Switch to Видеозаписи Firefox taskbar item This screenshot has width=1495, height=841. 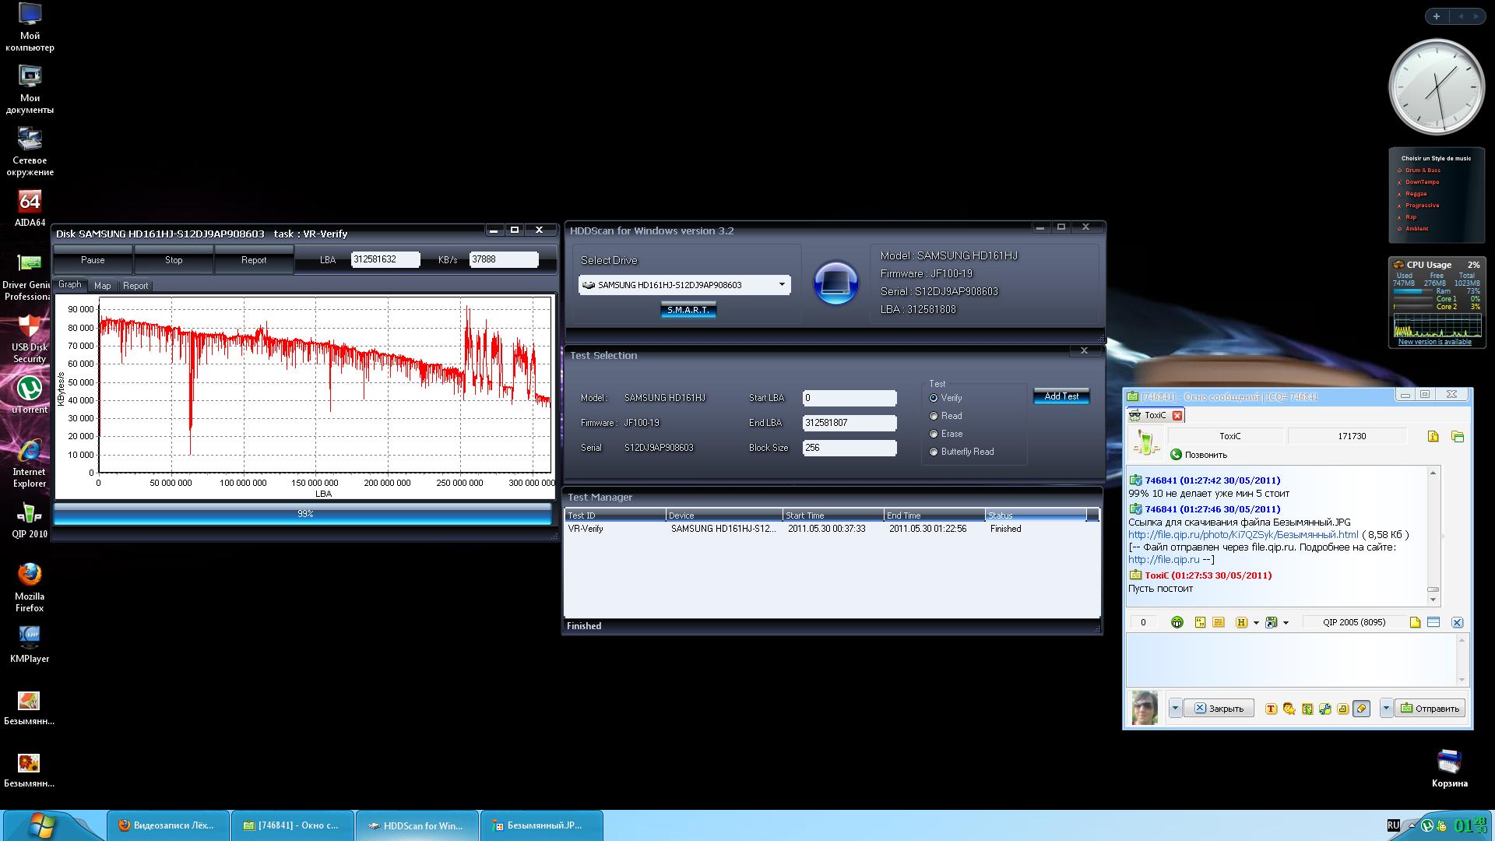[167, 825]
